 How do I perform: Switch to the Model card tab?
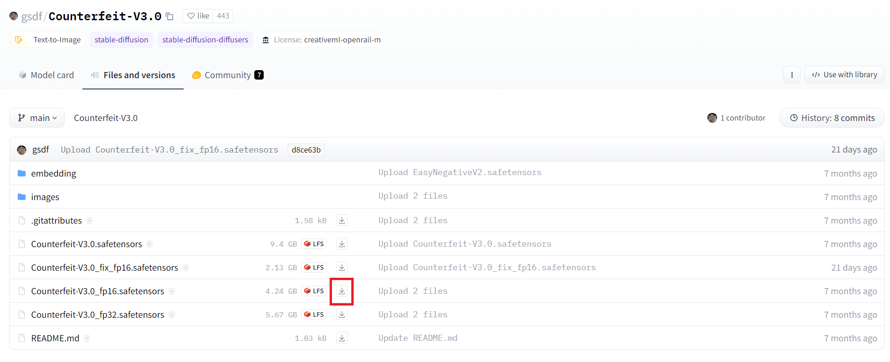pos(47,75)
